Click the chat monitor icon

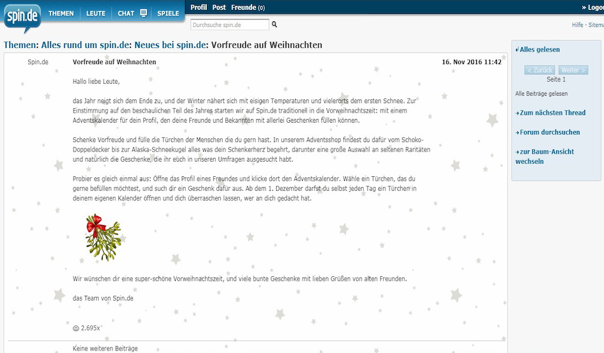click(x=143, y=13)
